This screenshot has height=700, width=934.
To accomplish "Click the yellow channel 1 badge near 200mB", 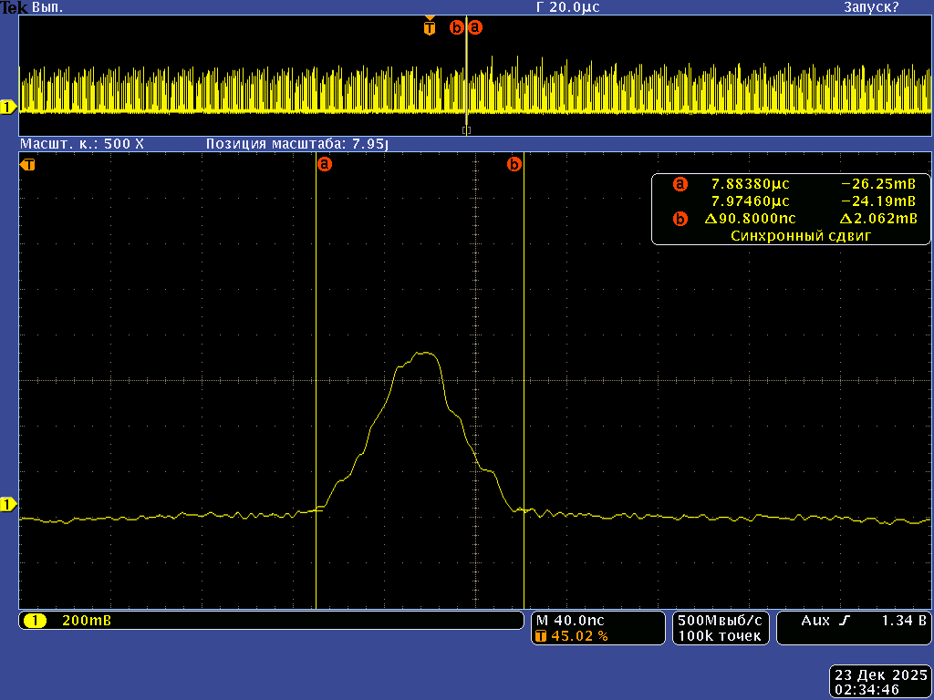I will click(x=35, y=621).
